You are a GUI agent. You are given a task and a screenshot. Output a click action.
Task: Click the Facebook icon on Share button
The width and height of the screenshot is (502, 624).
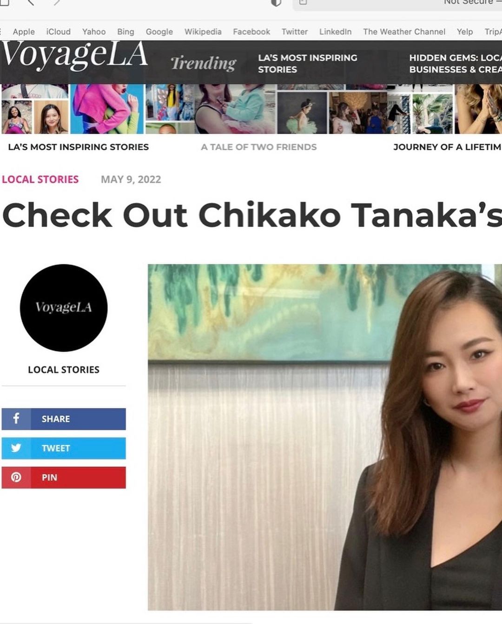click(x=16, y=419)
